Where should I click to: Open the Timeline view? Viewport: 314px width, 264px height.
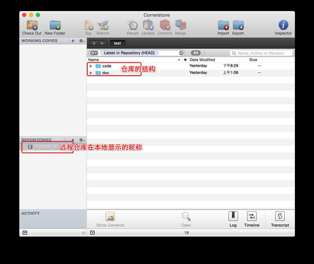252,219
